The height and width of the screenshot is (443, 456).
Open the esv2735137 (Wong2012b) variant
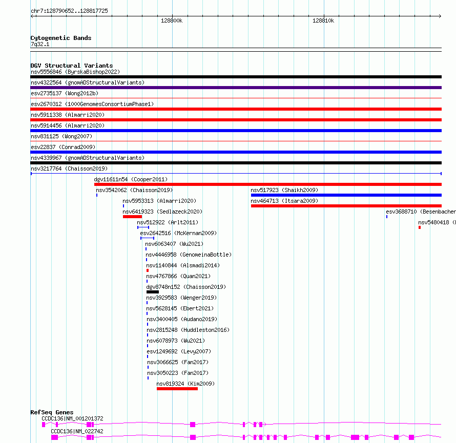[x=65, y=93]
